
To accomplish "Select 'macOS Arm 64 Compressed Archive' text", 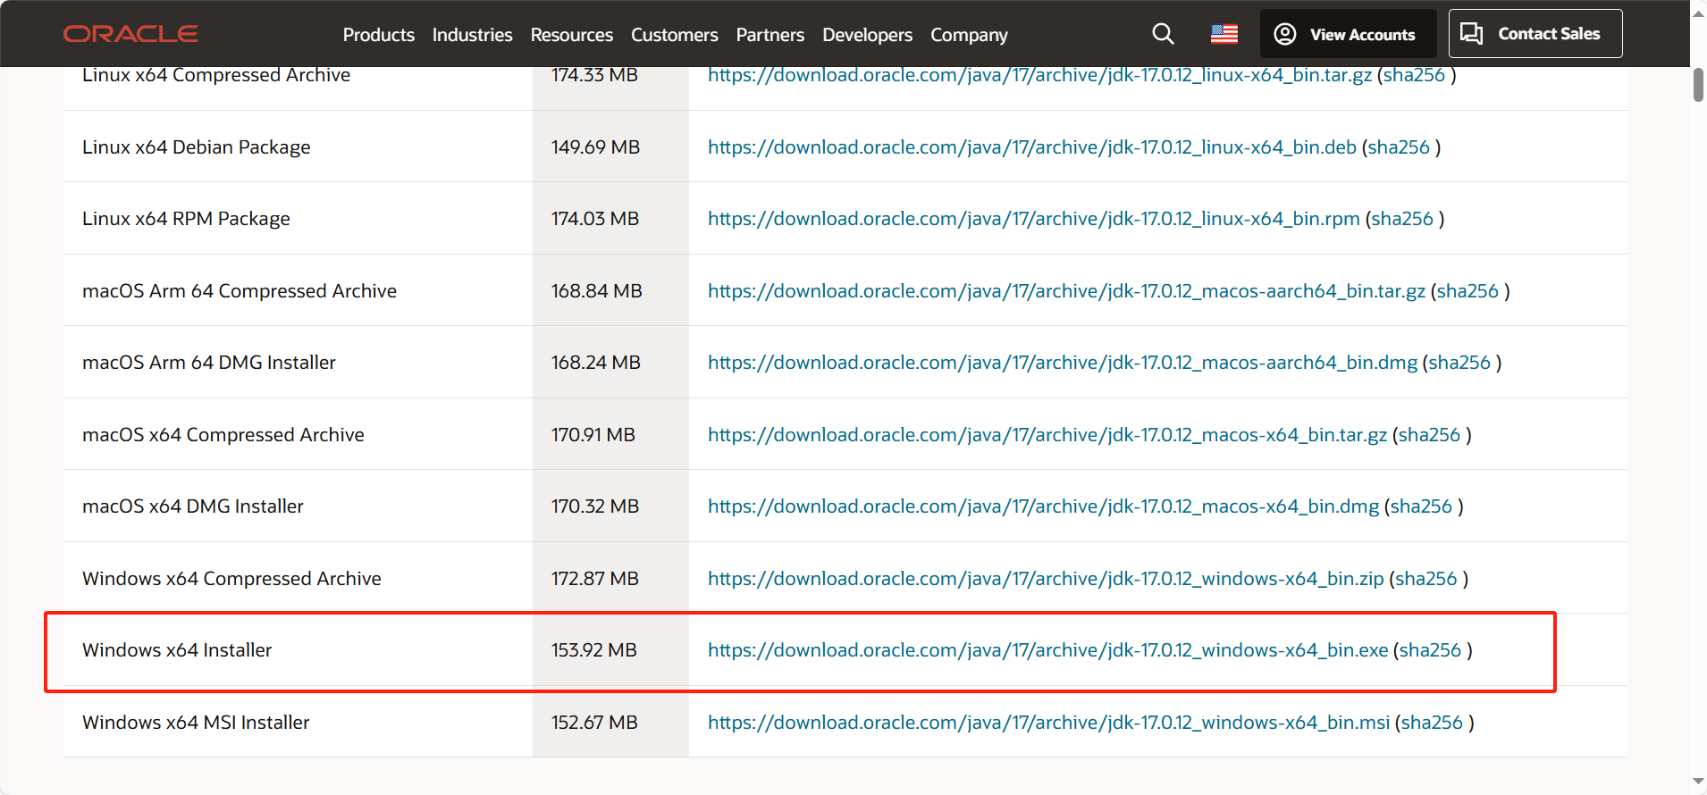I will 240,291.
